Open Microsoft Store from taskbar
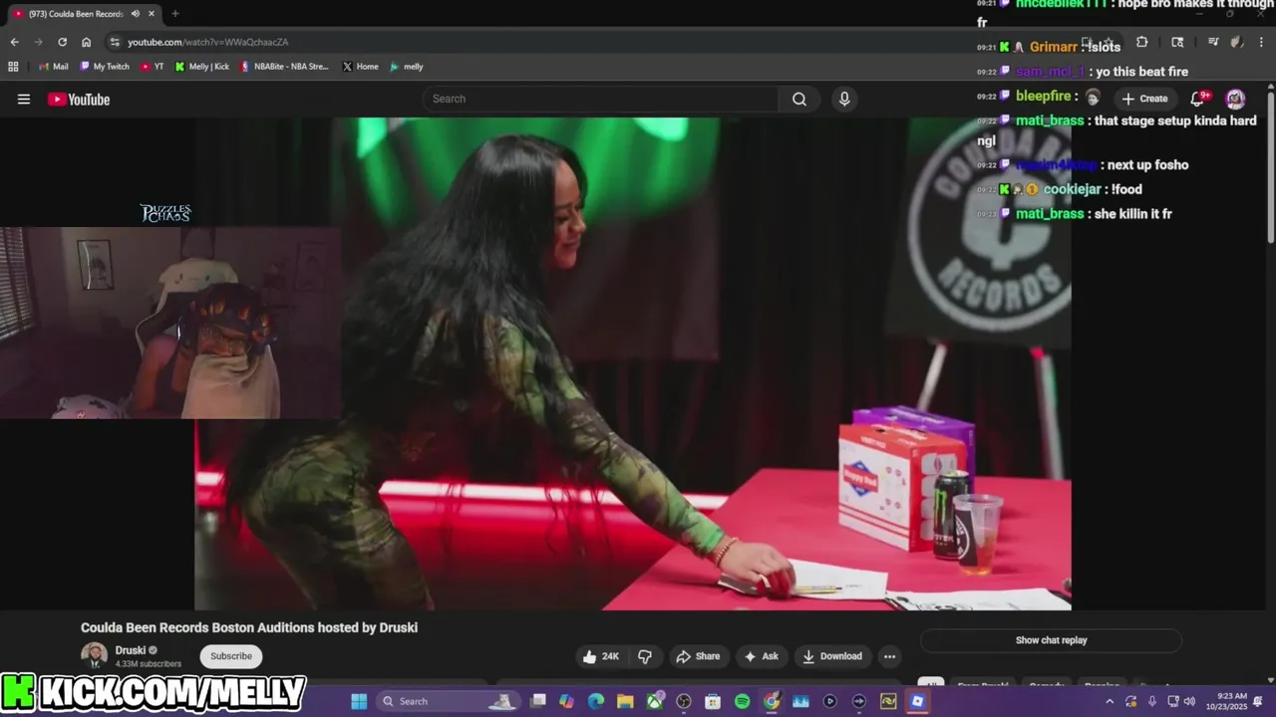Viewport: 1276px width, 717px height. point(713,701)
